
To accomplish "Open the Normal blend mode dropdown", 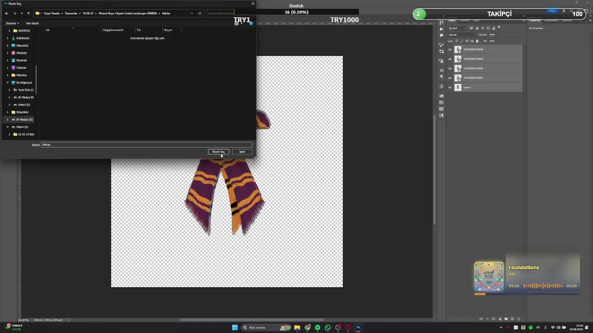I will (x=462, y=35).
